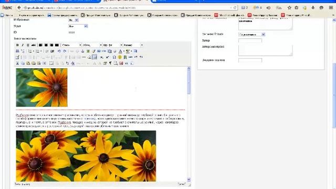Bookmark this page with the star
The width and height of the screenshot is (336, 189).
tap(289, 8)
